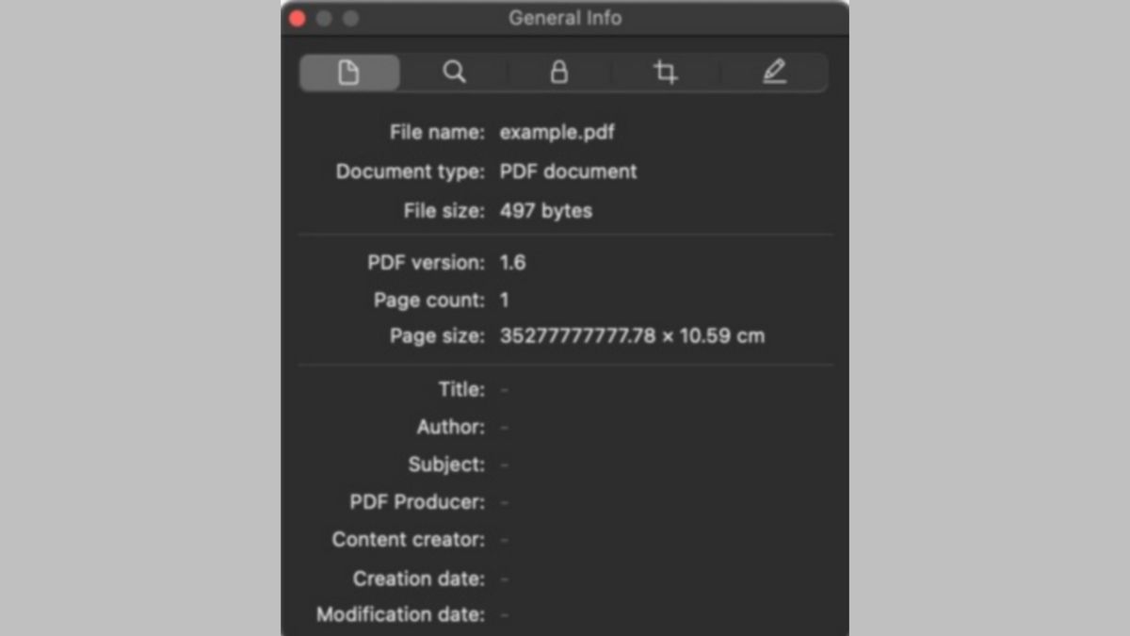Image resolution: width=1130 pixels, height=636 pixels.
Task: Click the Creation date field value
Action: [x=504, y=579]
